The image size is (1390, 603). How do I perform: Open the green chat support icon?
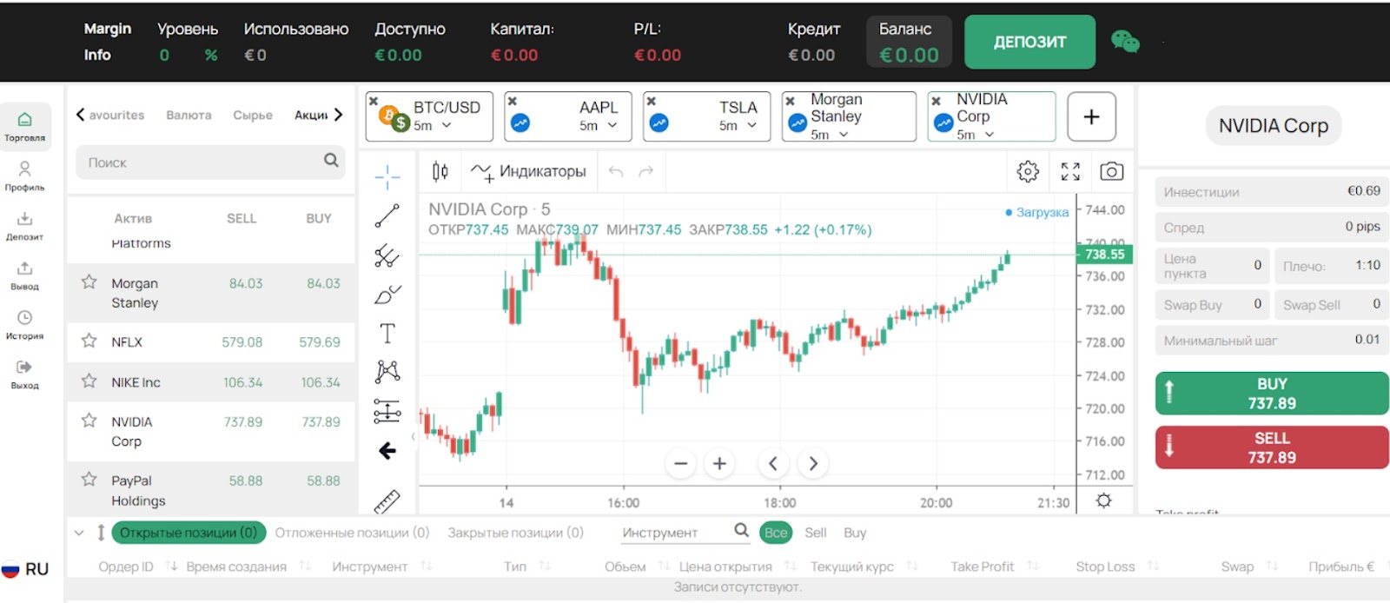coord(1125,41)
